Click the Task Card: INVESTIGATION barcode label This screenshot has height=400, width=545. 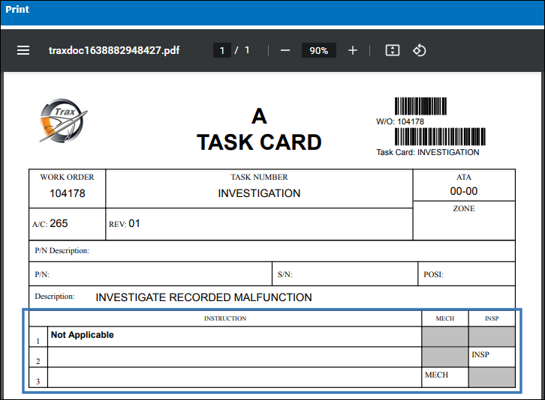click(x=428, y=152)
